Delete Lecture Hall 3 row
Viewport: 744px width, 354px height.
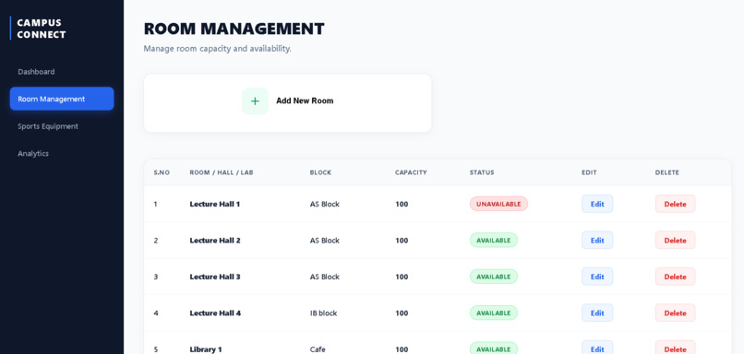(x=675, y=277)
